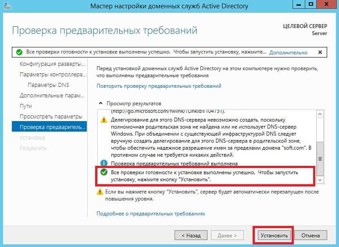The height and width of the screenshot is (247, 339).
Task: Click green success checkmark in notification banner
Action: (19, 52)
